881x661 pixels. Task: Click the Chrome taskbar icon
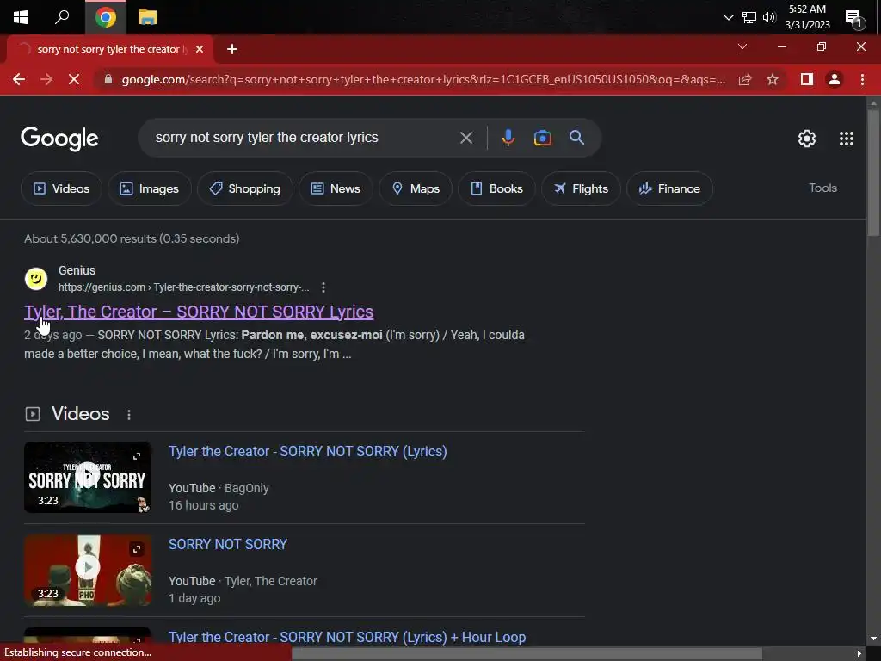[x=105, y=17]
